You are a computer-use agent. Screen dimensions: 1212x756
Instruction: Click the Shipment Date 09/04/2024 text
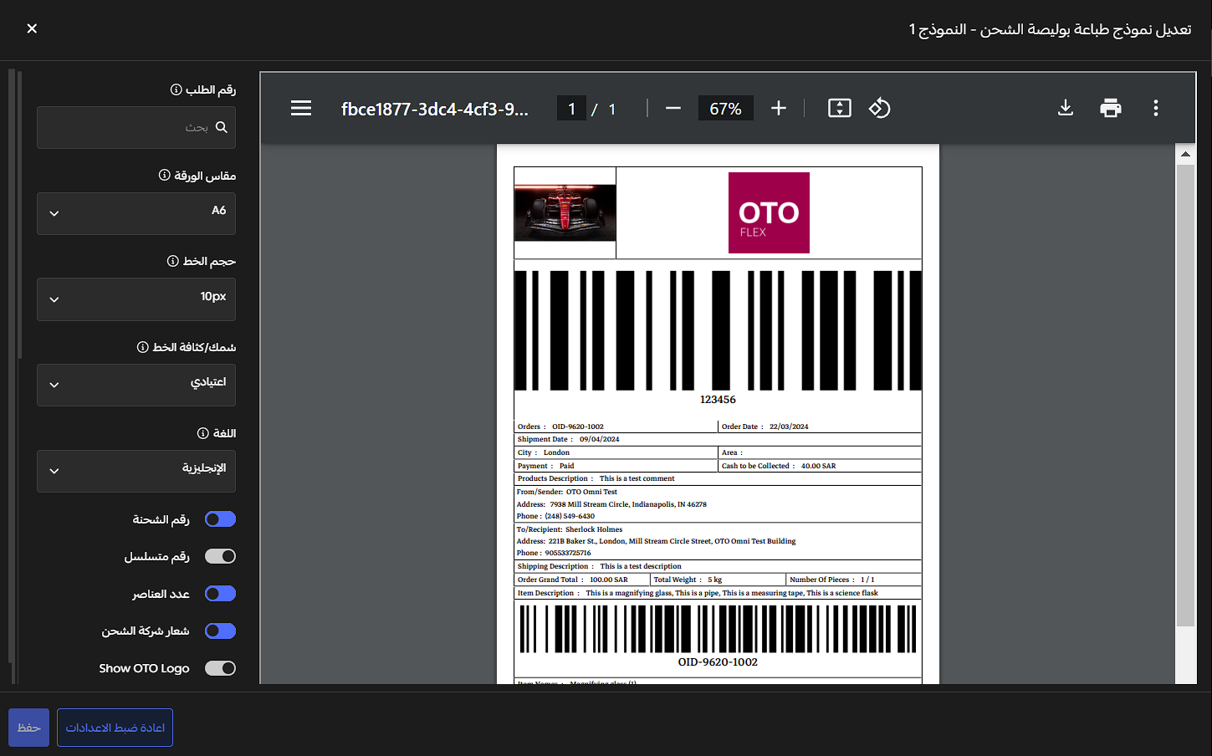click(x=568, y=439)
